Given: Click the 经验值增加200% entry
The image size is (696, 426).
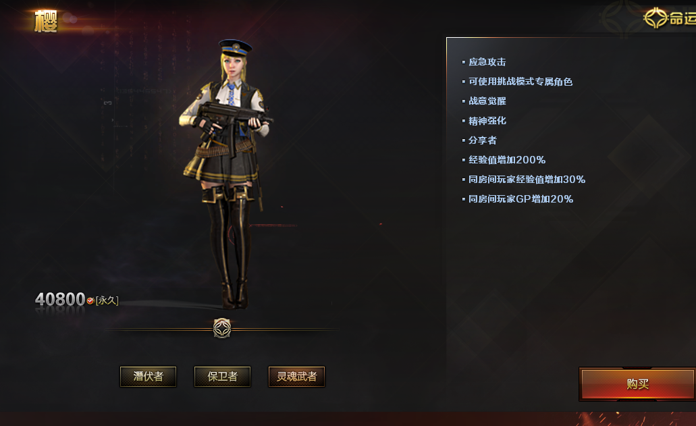Looking at the screenshot, I should pyautogui.click(x=507, y=160).
